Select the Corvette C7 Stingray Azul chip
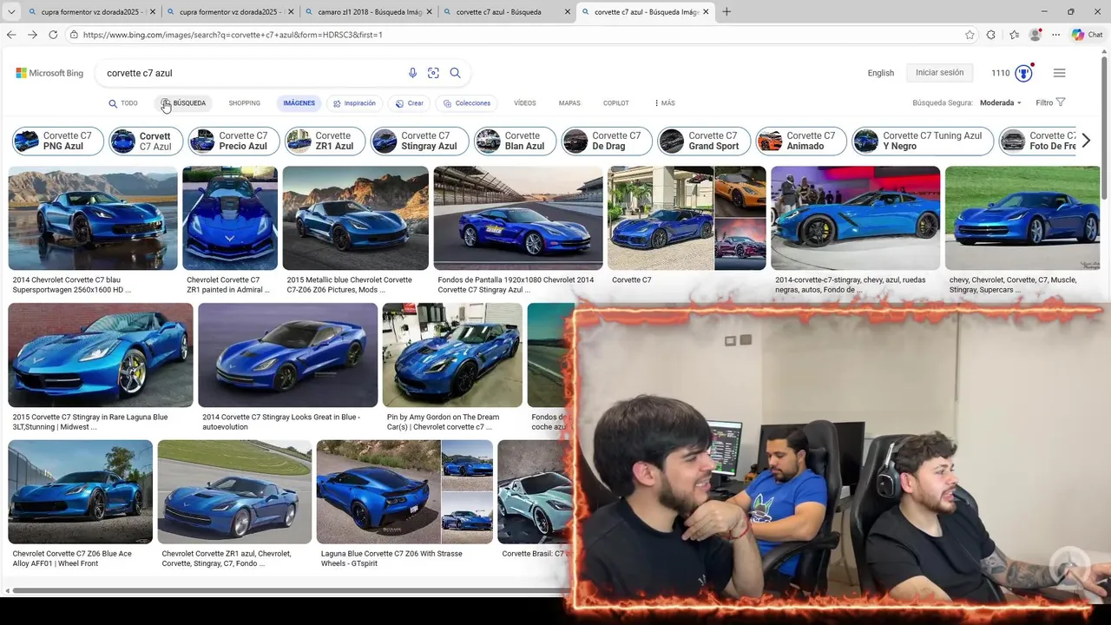Screen dimensions: 1111x625 click(419, 141)
